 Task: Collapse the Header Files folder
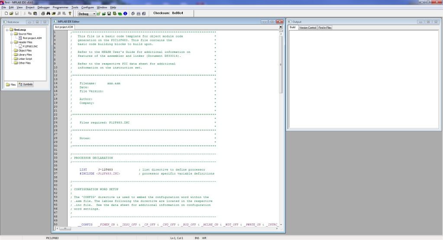[x=12, y=42]
